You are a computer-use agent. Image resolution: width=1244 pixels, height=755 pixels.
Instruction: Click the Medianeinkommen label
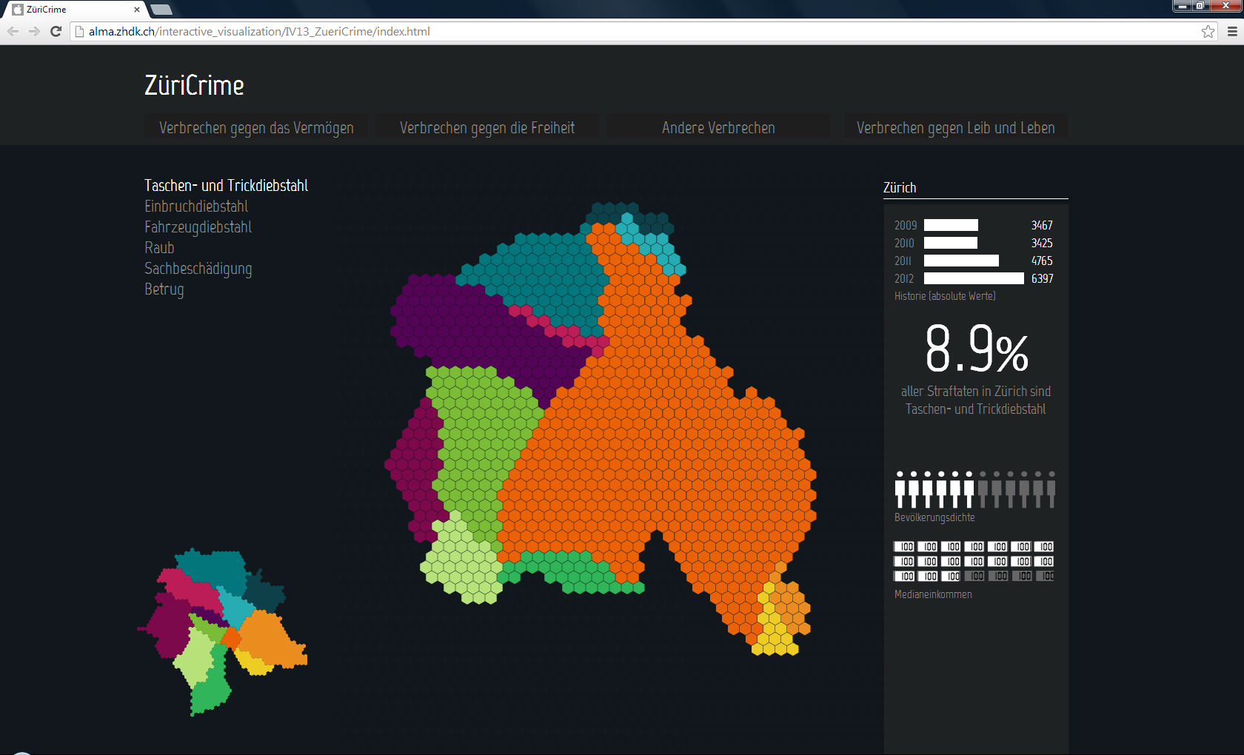[933, 594]
